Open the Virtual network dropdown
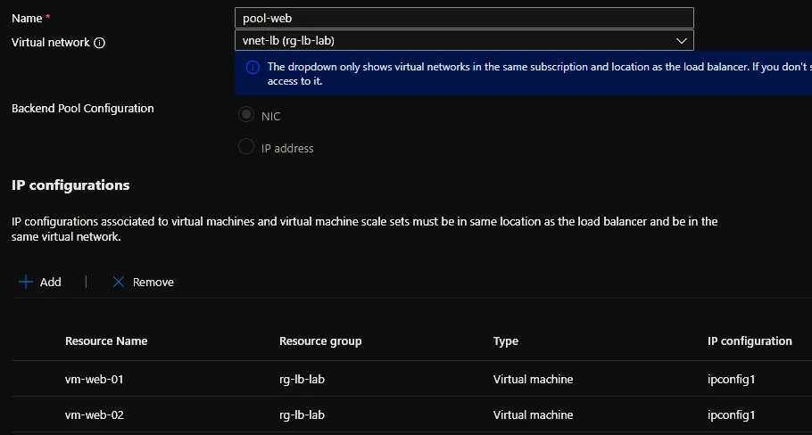Viewport: 812px width, 435px height. pyautogui.click(x=464, y=40)
